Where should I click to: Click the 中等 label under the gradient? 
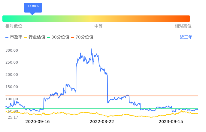click(x=98, y=26)
